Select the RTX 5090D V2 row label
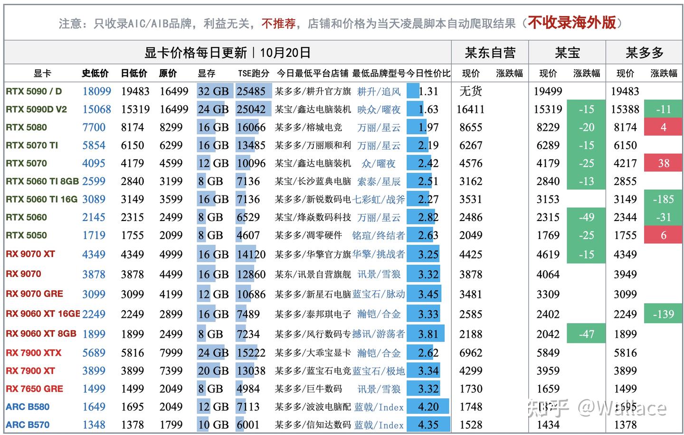The image size is (684, 435). [x=37, y=109]
